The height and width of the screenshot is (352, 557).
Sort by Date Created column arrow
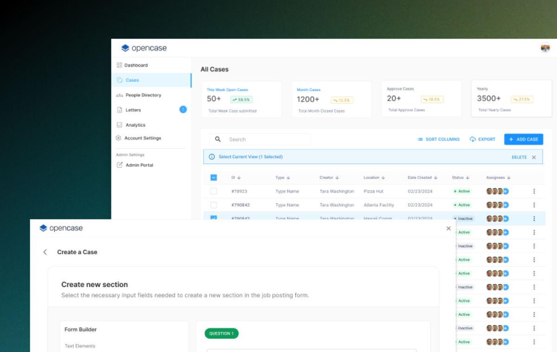pyautogui.click(x=436, y=178)
